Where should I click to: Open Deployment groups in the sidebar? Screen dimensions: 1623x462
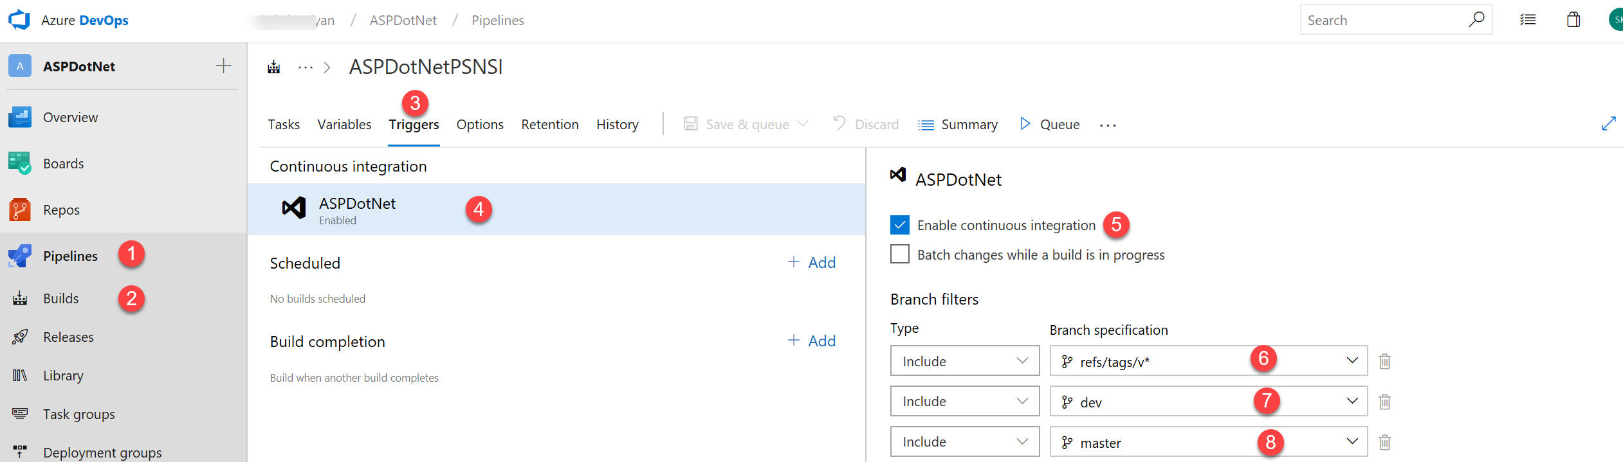(103, 452)
